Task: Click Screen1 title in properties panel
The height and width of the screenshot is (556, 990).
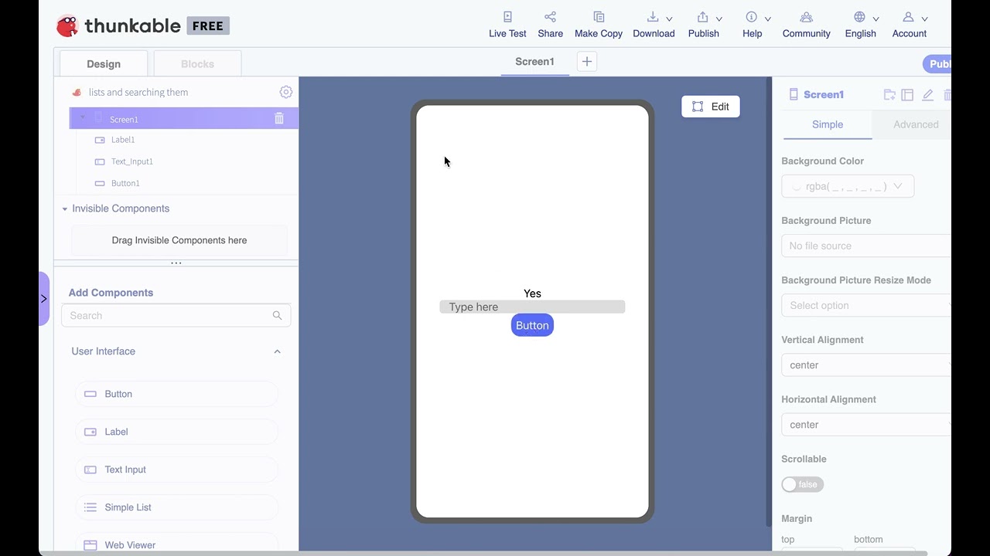Action: click(824, 94)
